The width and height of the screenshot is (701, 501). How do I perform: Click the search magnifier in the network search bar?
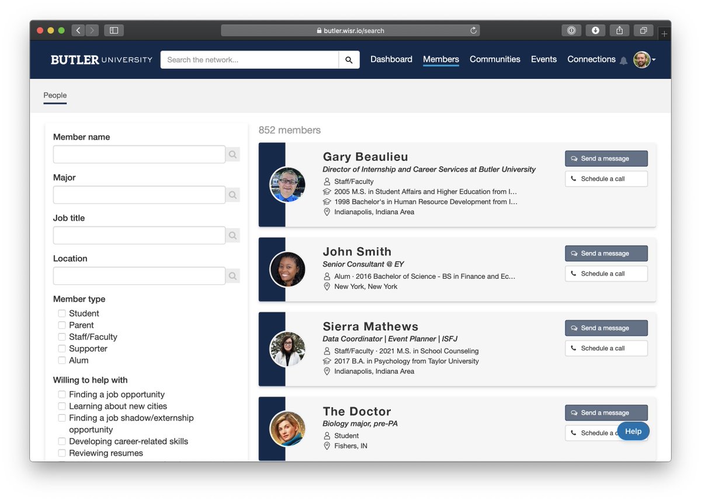tap(349, 59)
